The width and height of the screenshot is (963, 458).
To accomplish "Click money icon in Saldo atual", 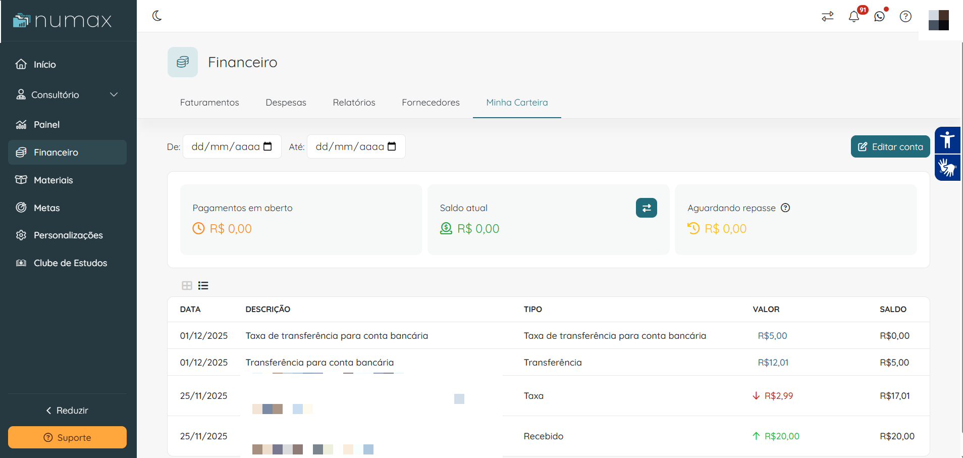I will point(446,229).
